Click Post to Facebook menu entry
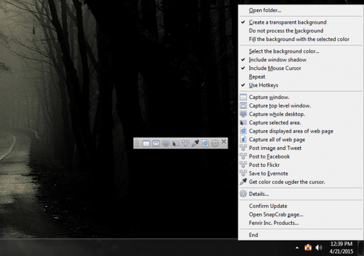 (300, 156)
